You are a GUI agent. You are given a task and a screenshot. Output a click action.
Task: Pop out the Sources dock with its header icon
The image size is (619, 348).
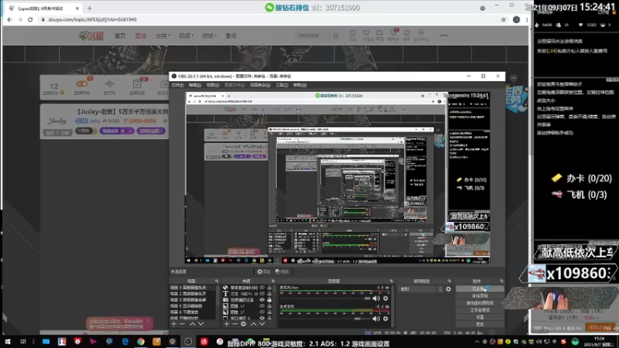tap(273, 281)
